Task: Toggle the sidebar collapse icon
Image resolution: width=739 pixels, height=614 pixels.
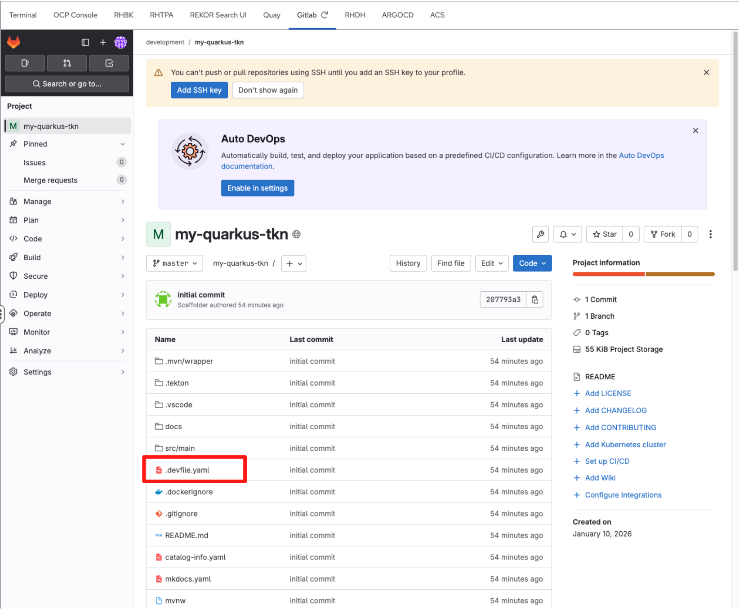Action: coord(85,42)
